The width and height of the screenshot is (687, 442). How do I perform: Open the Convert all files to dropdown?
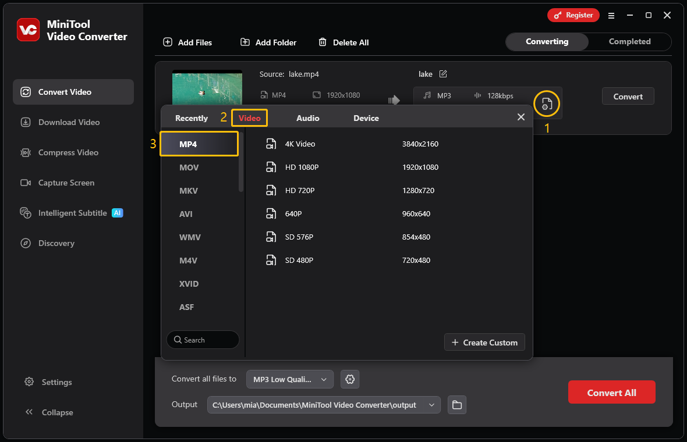pos(289,379)
